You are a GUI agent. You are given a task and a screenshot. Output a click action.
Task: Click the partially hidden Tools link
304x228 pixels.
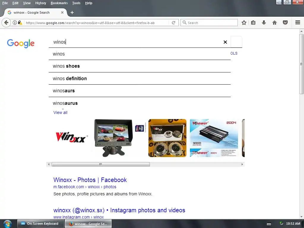click(x=234, y=53)
